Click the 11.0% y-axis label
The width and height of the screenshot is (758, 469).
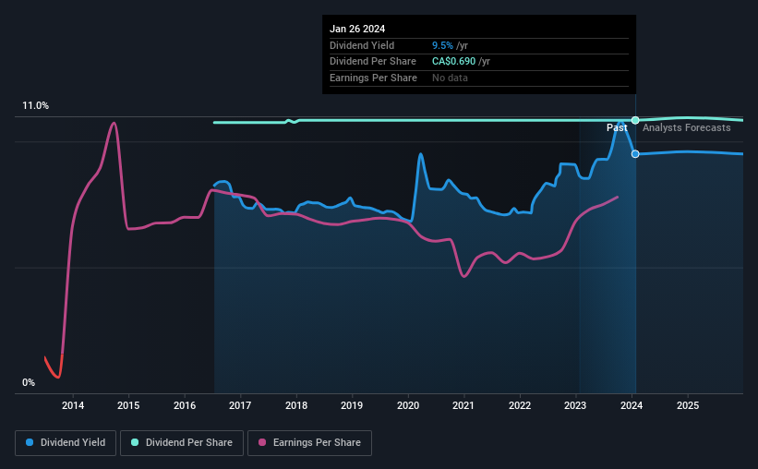pos(36,106)
